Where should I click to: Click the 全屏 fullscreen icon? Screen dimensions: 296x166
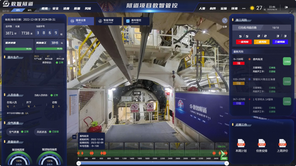click(225, 20)
